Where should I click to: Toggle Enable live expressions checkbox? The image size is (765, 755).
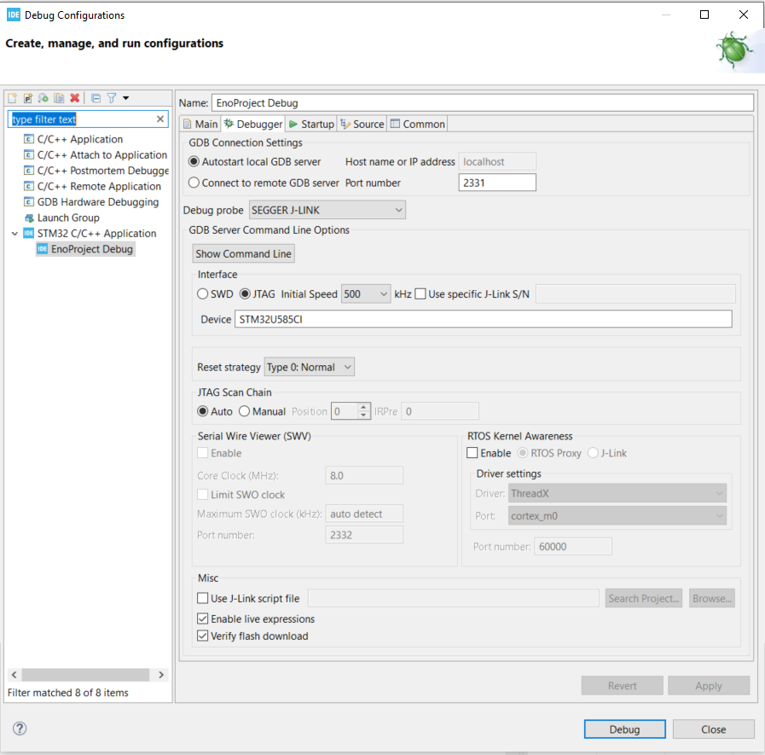(202, 619)
